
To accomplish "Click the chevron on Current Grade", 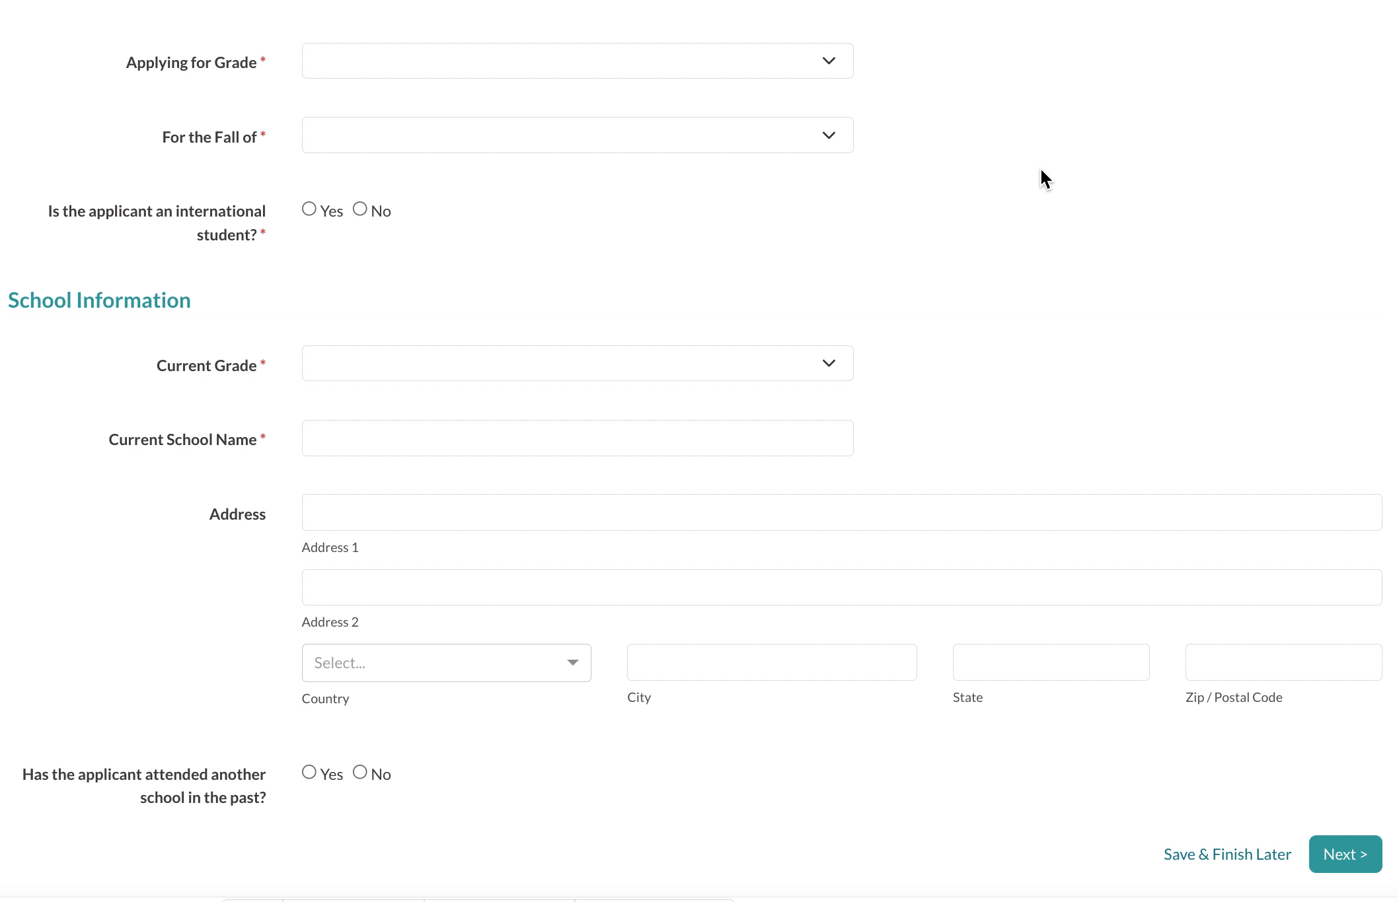I will pos(829,363).
